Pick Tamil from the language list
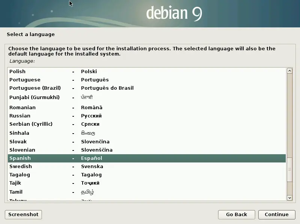The image size is (300, 224). pyautogui.click(x=147, y=192)
